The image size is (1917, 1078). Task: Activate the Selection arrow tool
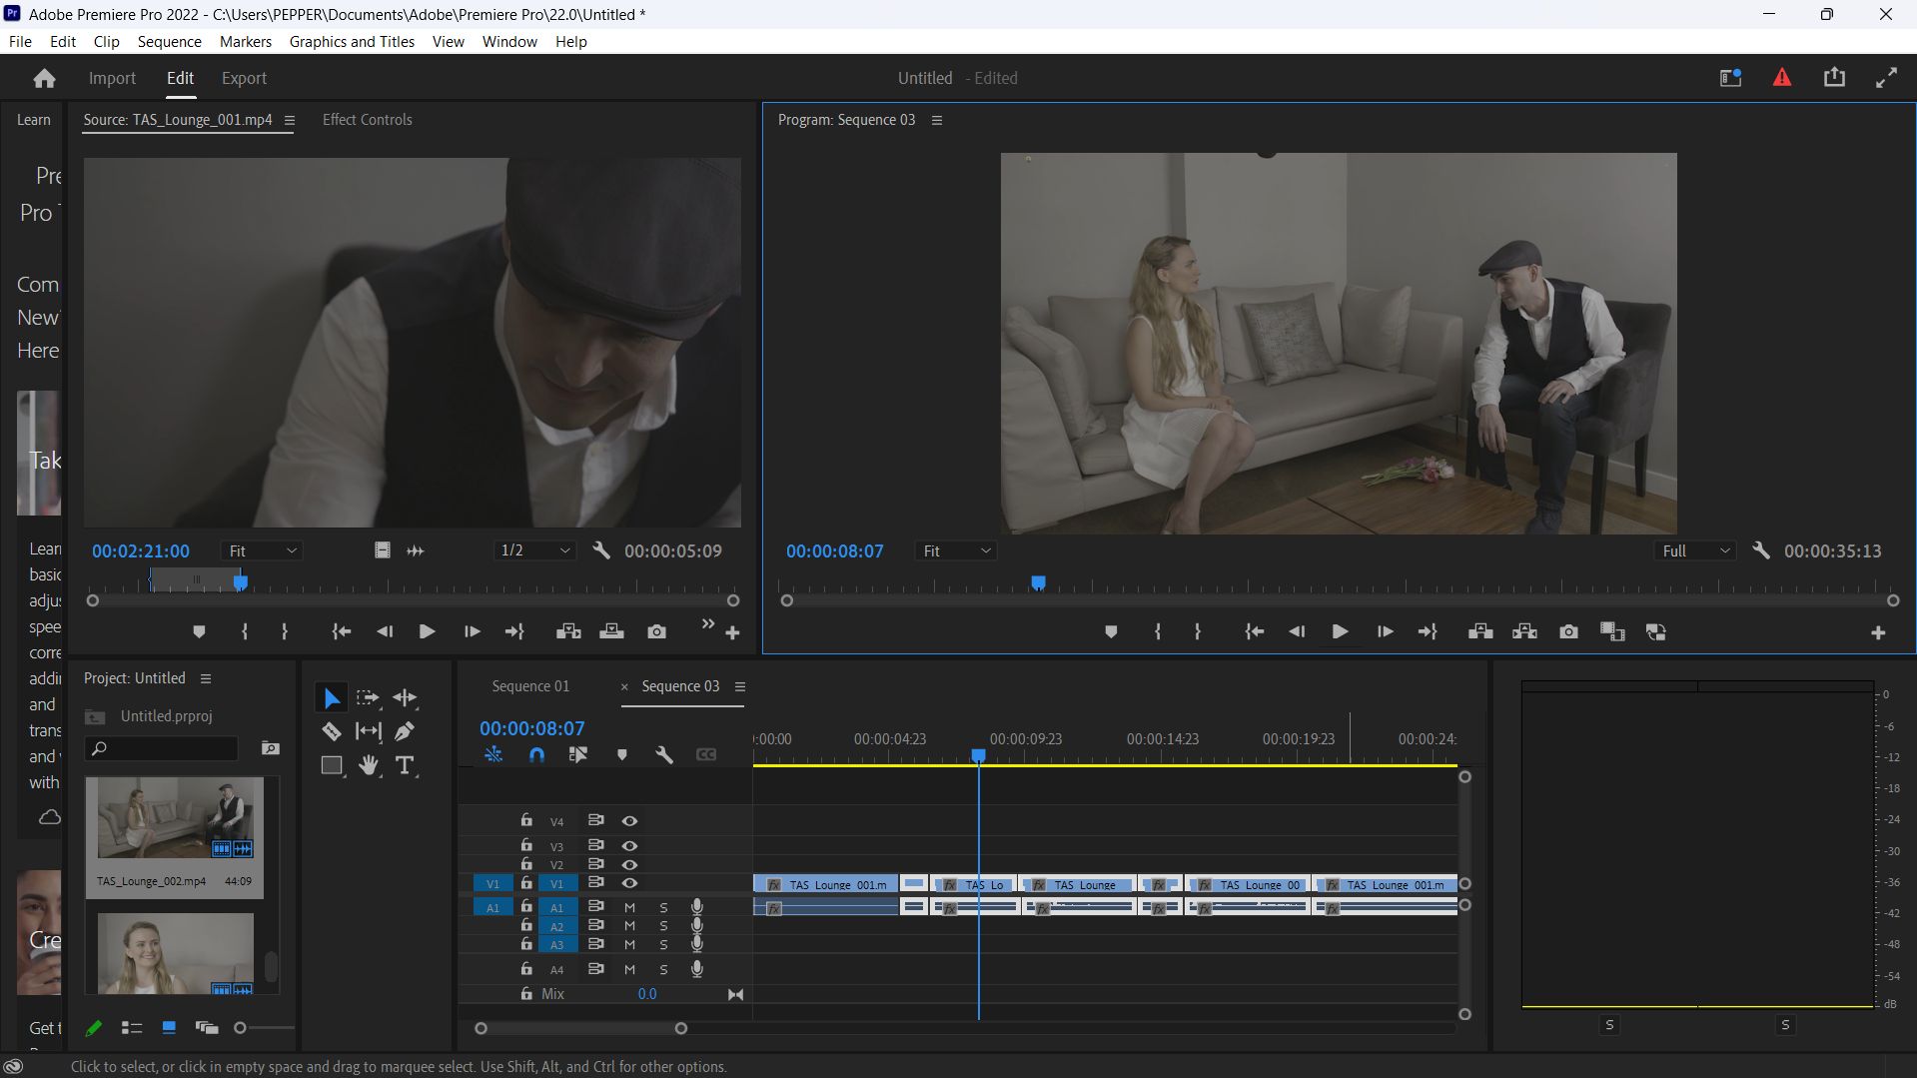tap(332, 697)
